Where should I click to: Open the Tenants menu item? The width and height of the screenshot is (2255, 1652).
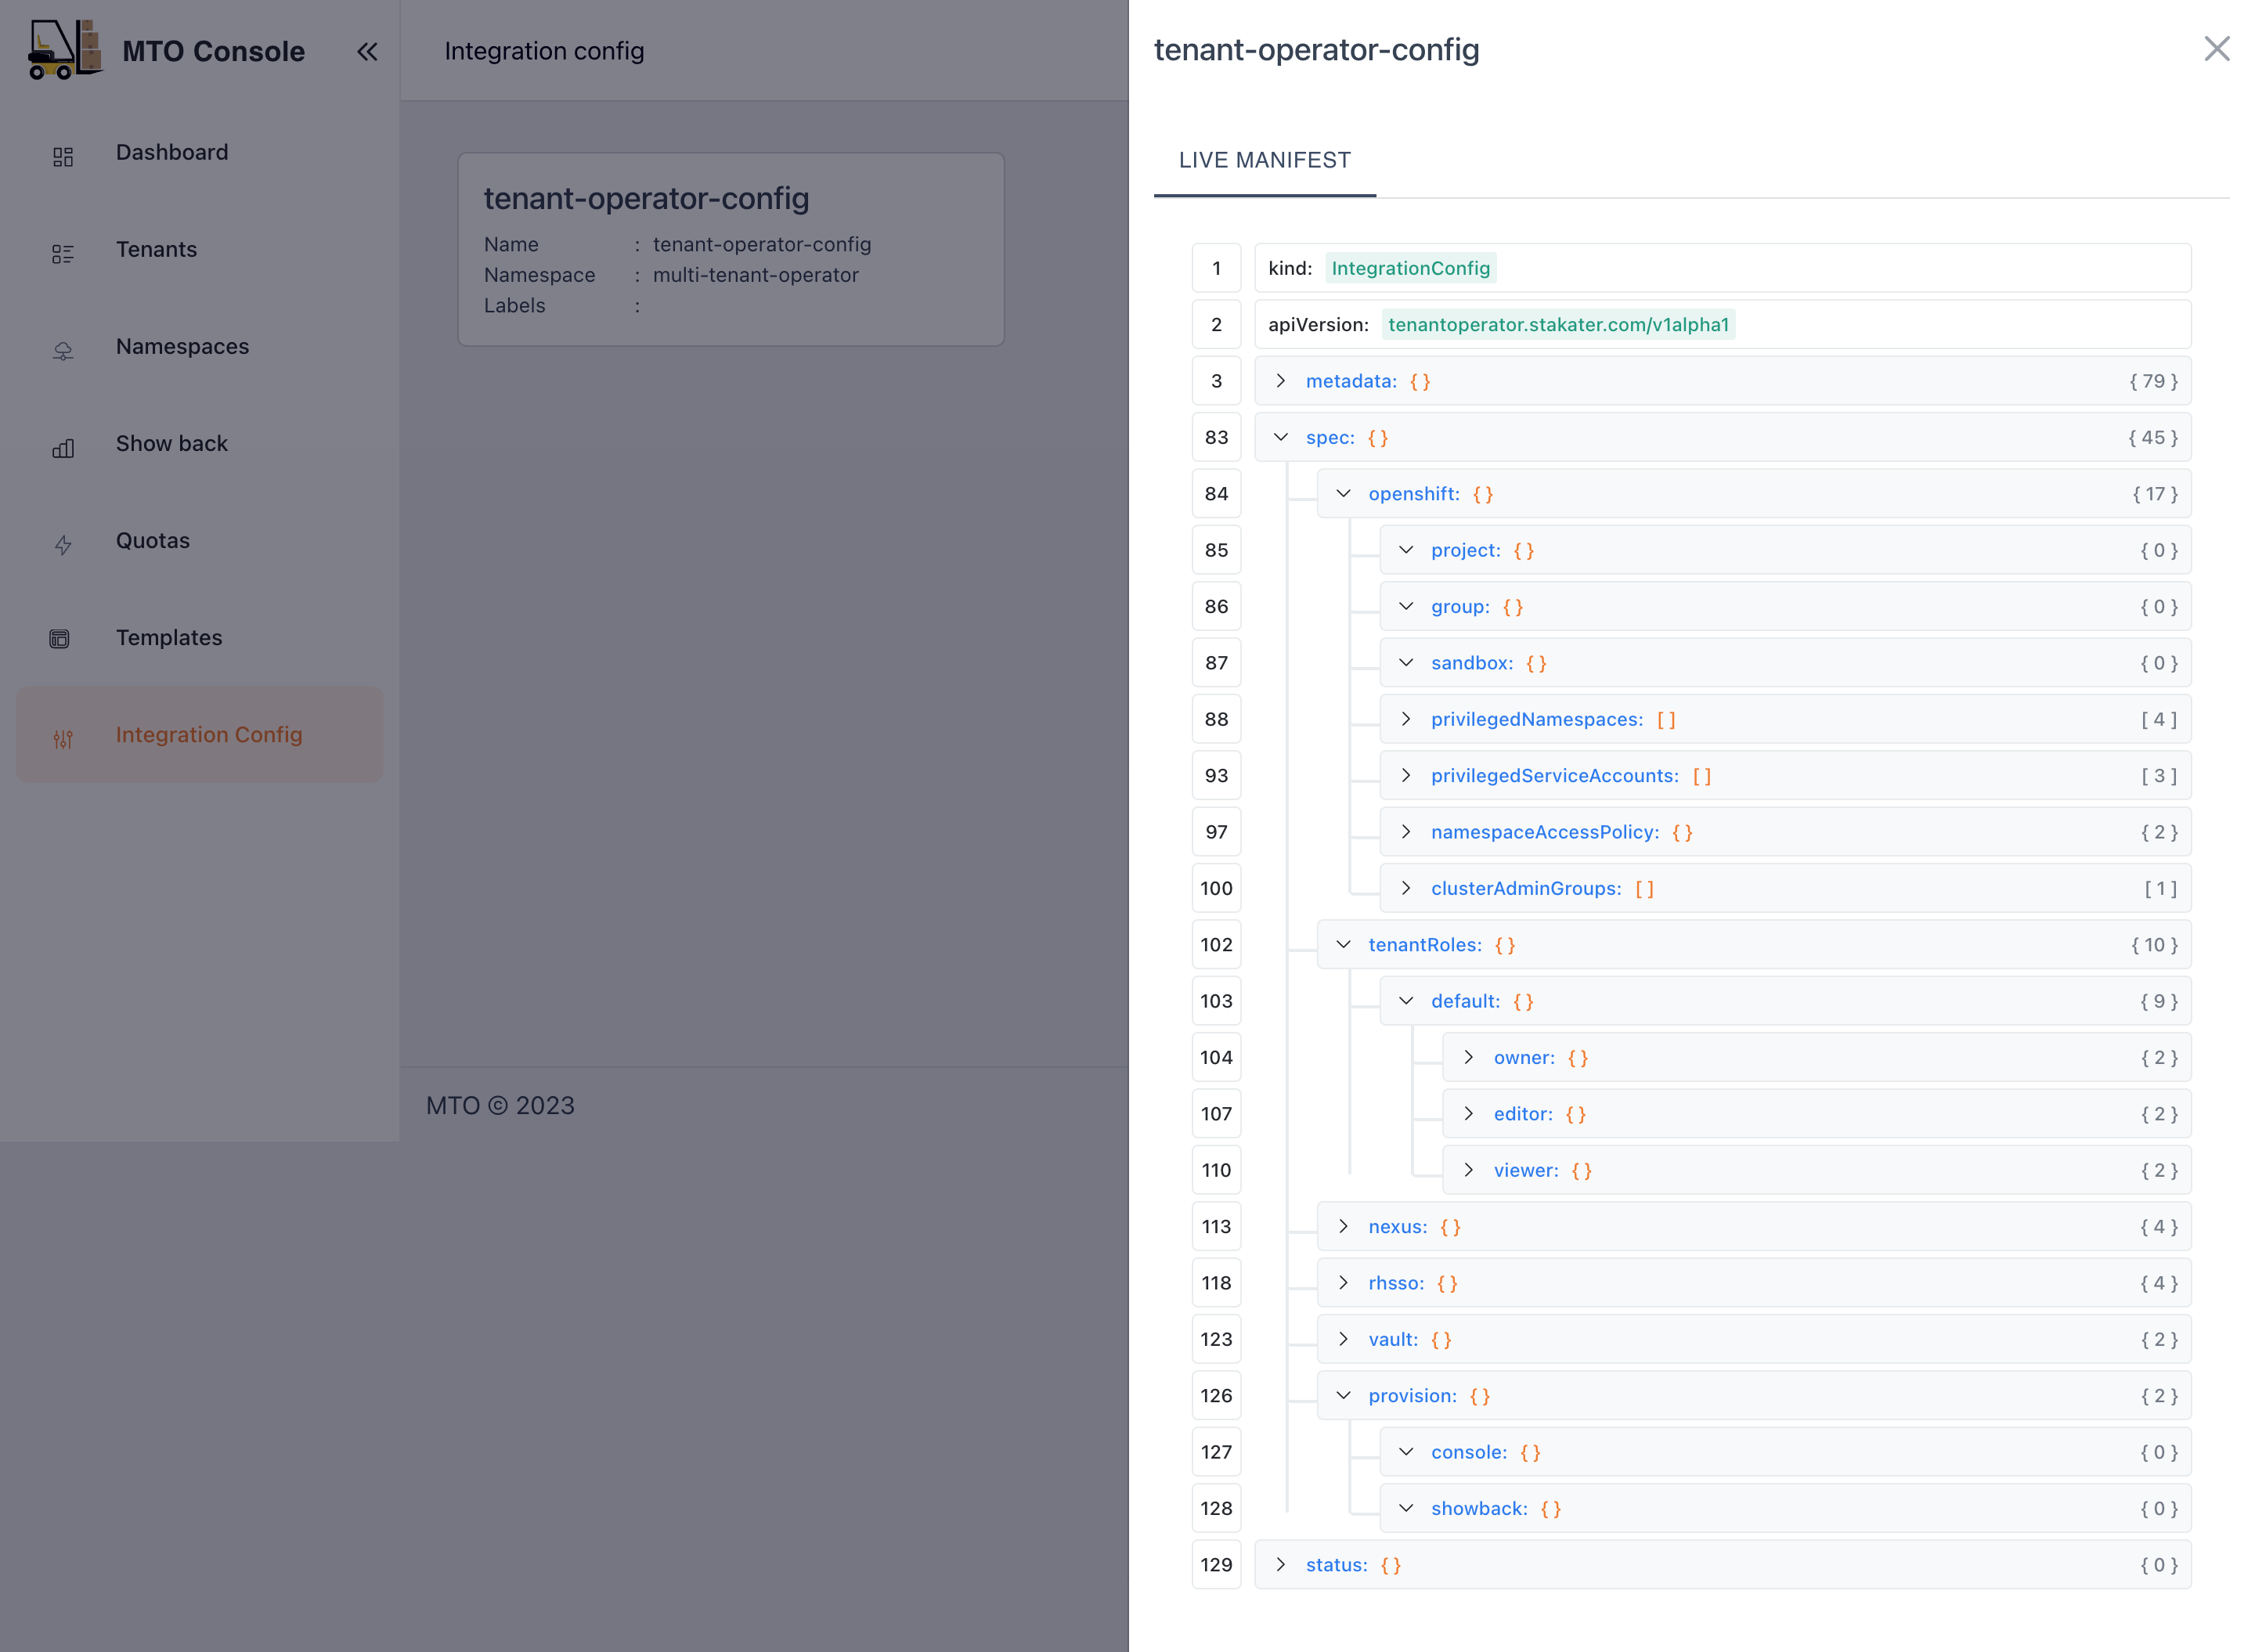click(156, 249)
